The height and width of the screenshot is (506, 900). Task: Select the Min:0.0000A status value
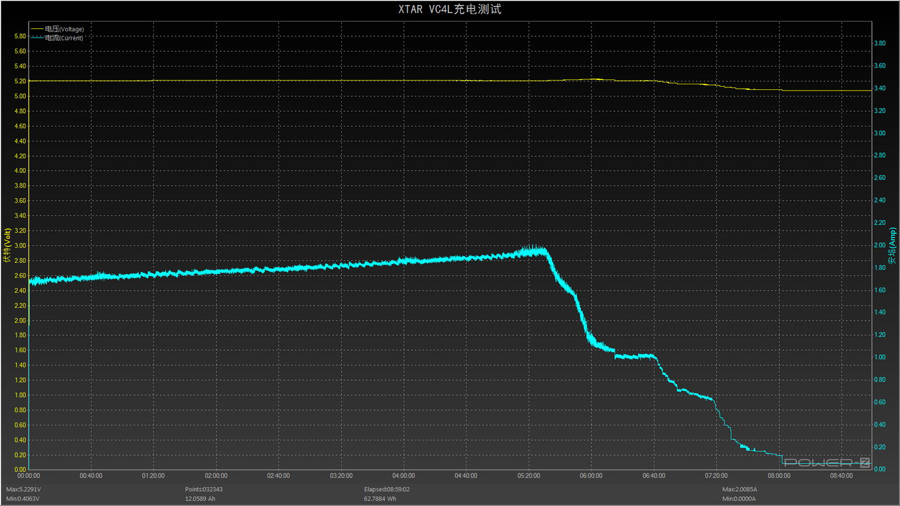(x=739, y=499)
